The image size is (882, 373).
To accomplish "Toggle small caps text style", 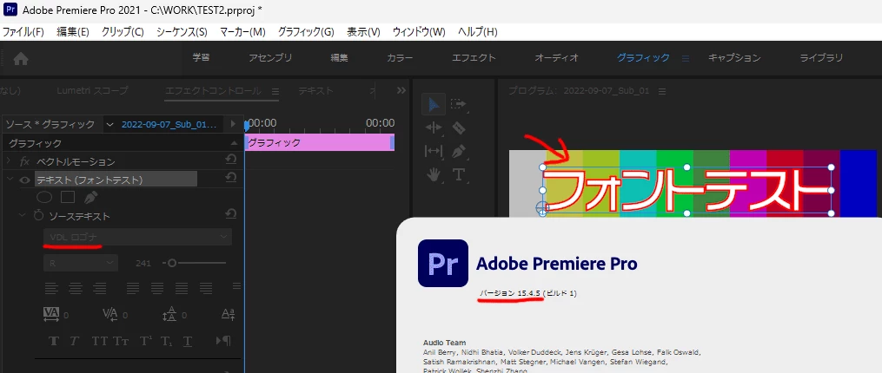I will click(121, 341).
